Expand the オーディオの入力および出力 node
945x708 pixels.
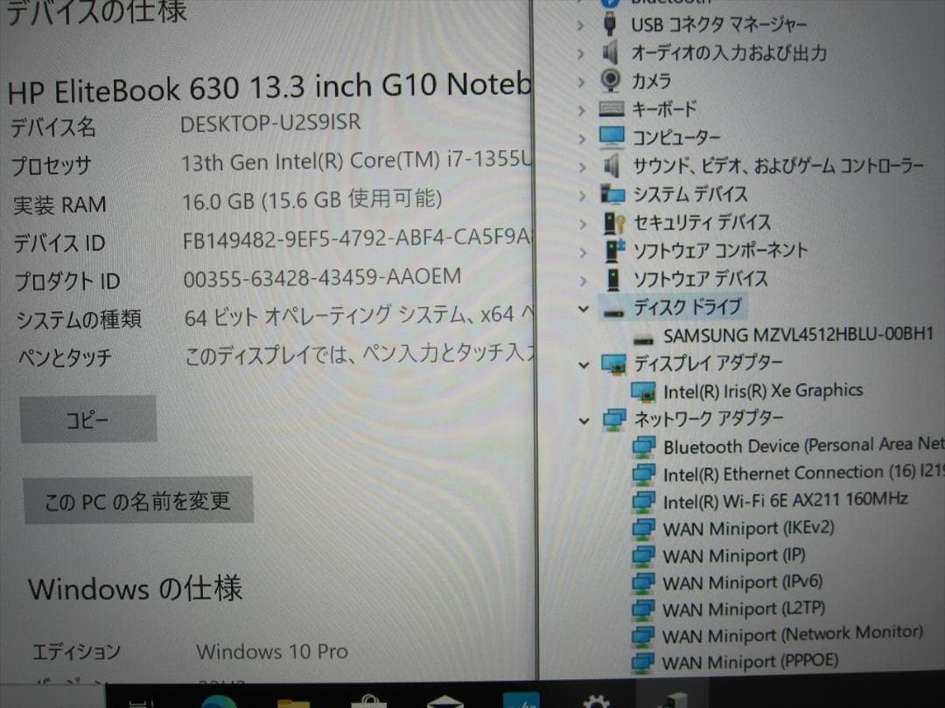(x=581, y=53)
